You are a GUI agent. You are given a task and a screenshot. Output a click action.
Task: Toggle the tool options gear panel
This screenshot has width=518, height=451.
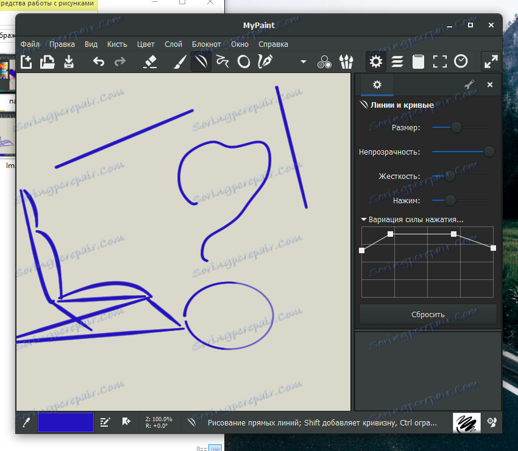(375, 61)
